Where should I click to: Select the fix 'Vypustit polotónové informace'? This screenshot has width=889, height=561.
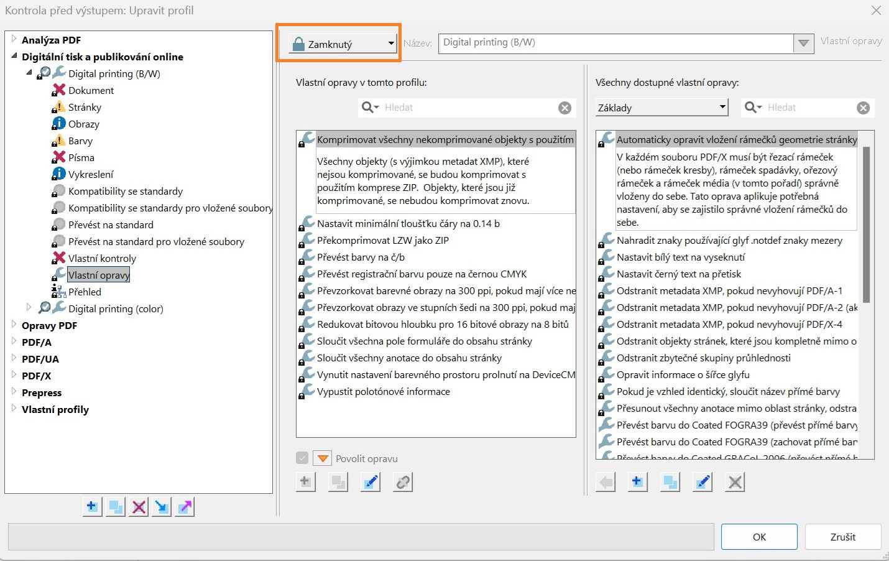[x=384, y=391]
